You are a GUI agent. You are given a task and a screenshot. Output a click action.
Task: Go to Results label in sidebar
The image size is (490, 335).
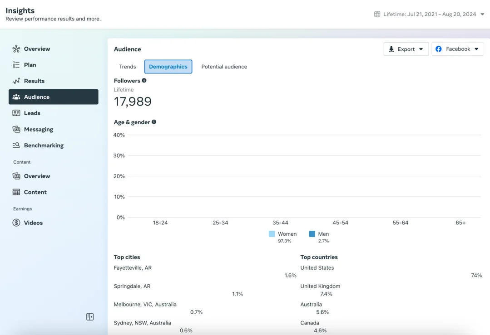point(35,81)
